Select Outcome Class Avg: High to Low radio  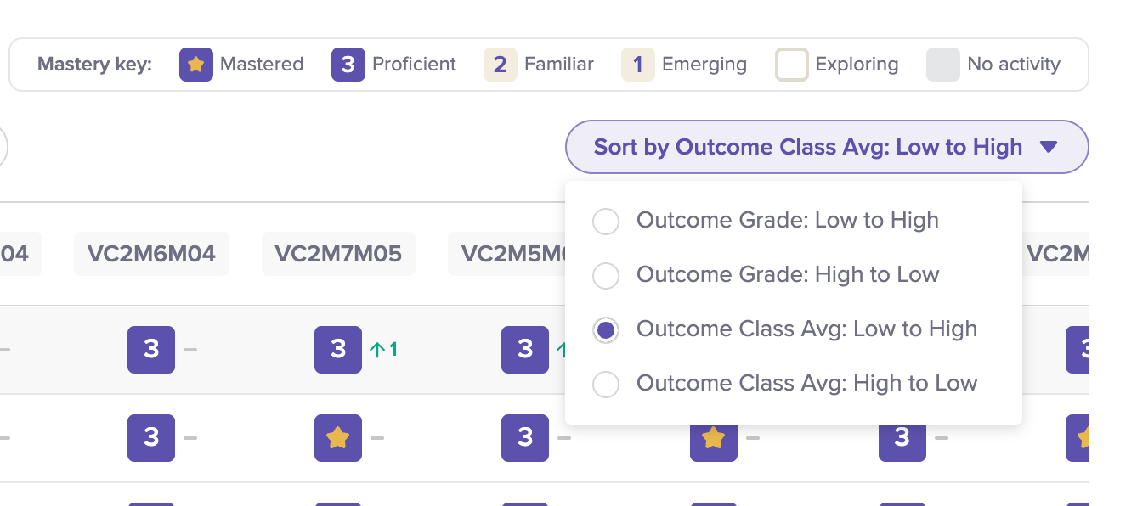(x=606, y=384)
